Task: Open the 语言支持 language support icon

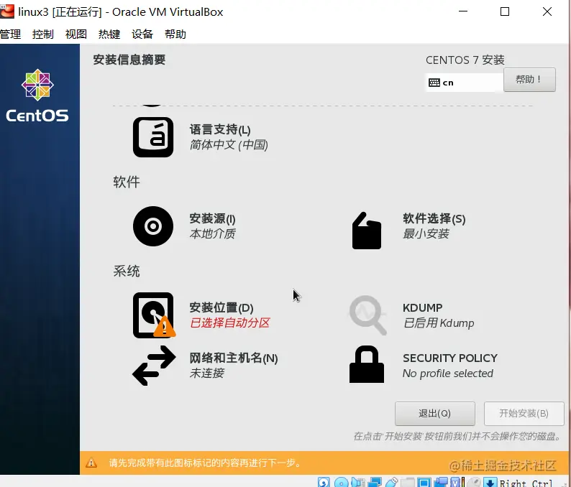Action: tap(153, 137)
